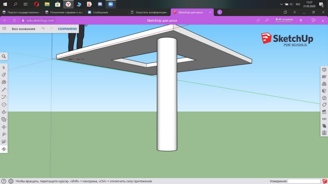Open Zoom from the Windows taskbar

pyautogui.click(x=111, y=4)
